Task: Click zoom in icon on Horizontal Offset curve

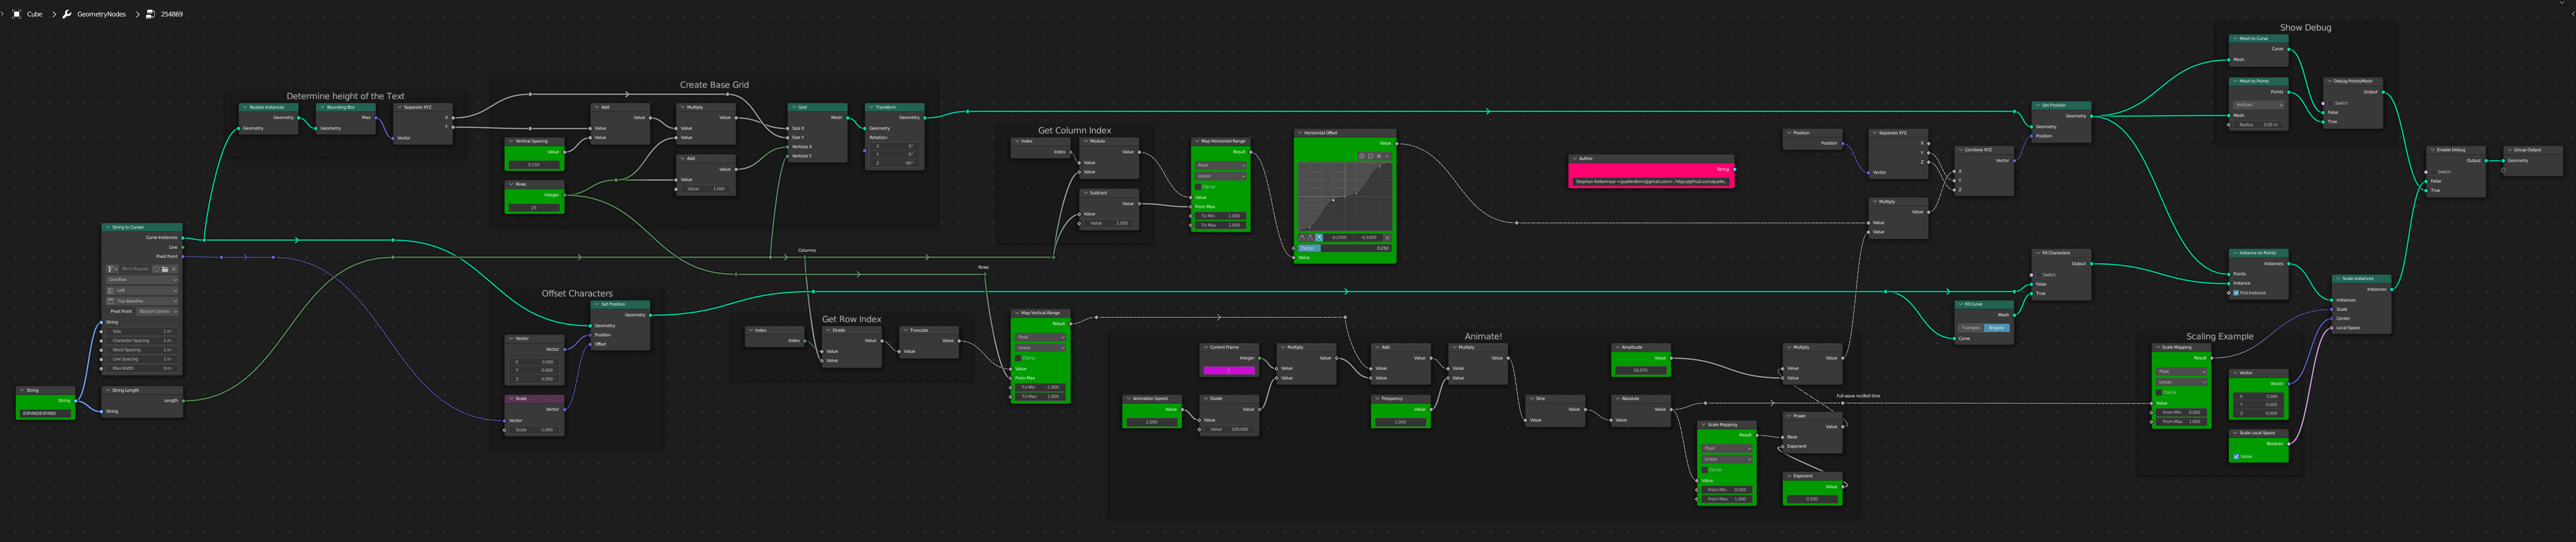Action: coord(1362,156)
